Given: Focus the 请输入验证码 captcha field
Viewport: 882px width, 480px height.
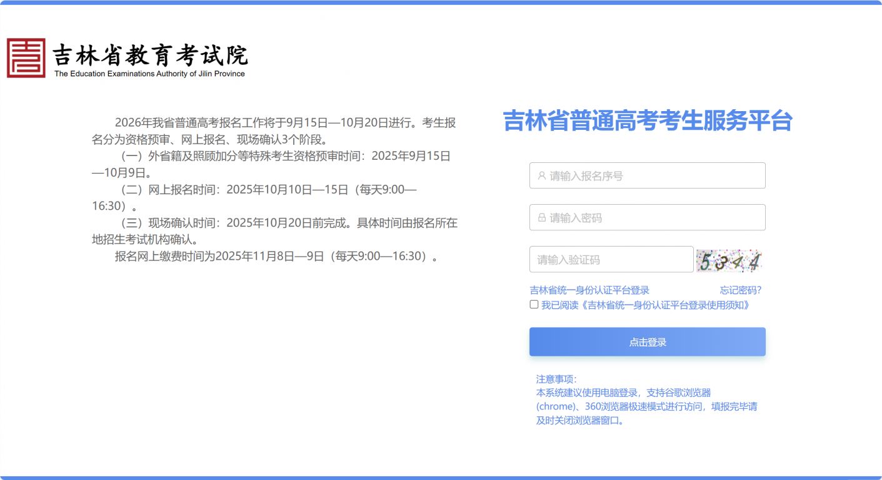Looking at the screenshot, I should coord(613,260).
